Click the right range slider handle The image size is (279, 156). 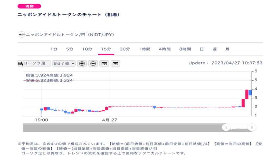(252, 128)
